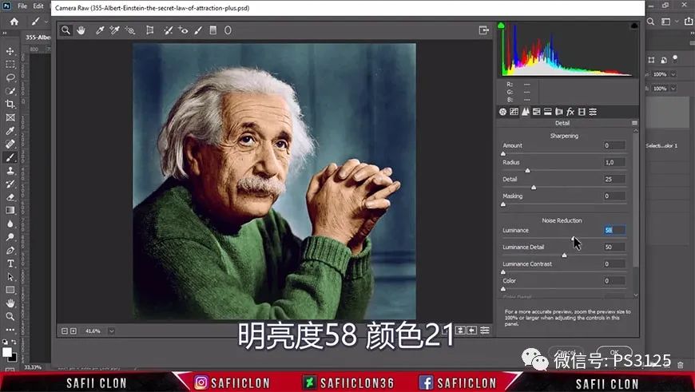This screenshot has height=392, width=695.
Task: Open the Tone Curve panel tab
Action: click(514, 112)
